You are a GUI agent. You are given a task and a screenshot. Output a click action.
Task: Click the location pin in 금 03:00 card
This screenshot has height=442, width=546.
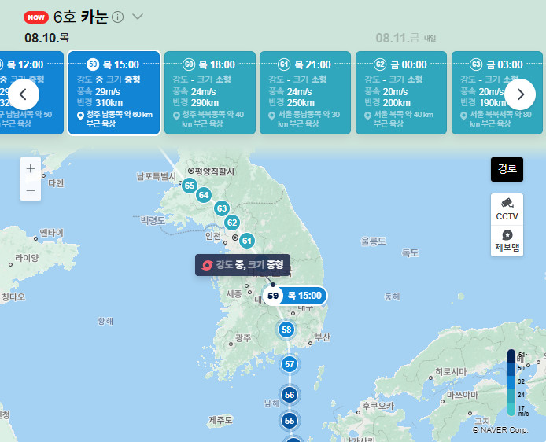tap(463, 116)
